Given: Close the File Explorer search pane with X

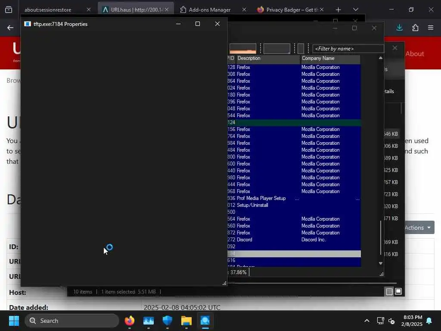Looking at the screenshot, I should [395, 48].
